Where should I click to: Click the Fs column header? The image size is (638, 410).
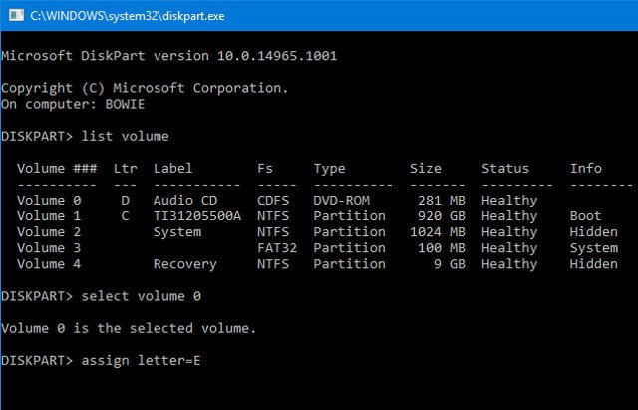point(265,168)
